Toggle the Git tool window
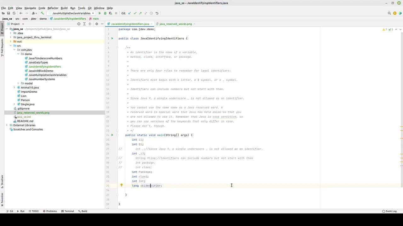 9,211
